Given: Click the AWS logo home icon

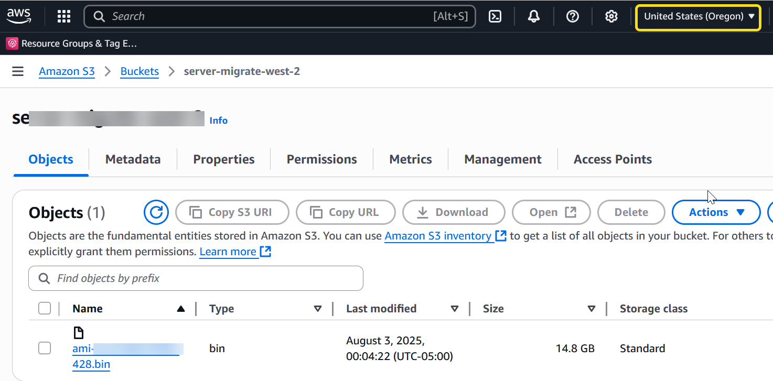Looking at the screenshot, I should [x=19, y=16].
